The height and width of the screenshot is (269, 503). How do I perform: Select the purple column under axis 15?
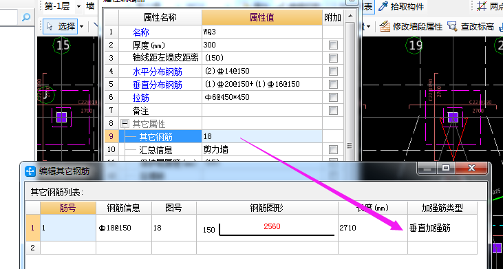(x=62, y=118)
